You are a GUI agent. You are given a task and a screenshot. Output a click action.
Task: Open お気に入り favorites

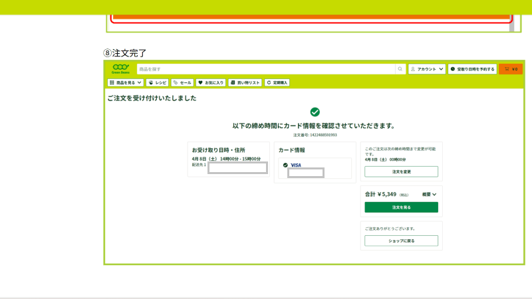coord(211,82)
